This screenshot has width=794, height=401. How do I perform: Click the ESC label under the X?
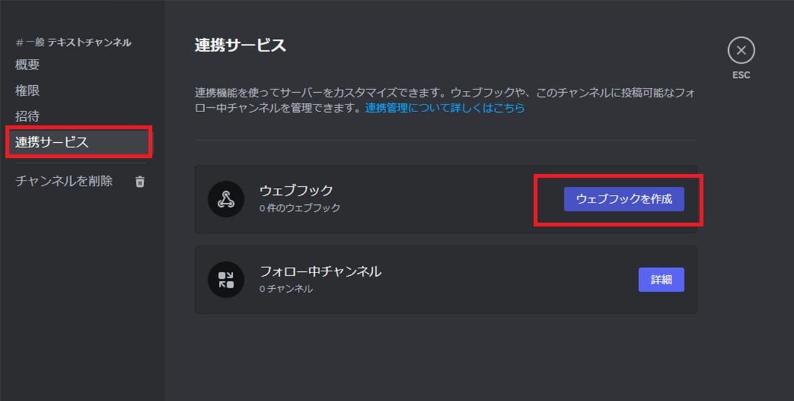[741, 75]
